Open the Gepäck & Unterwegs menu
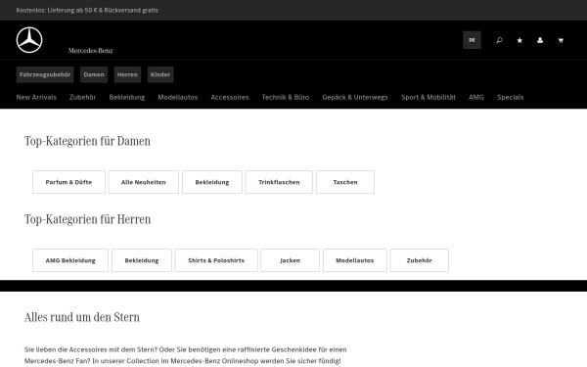Viewport: 587px width, 367px height. pos(355,97)
